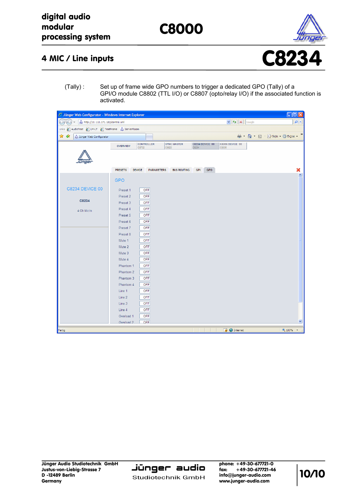Click the '4 Ch Mic In' sidebar text
Screen dimensions: 350x495
pyautogui.click(x=85, y=211)
